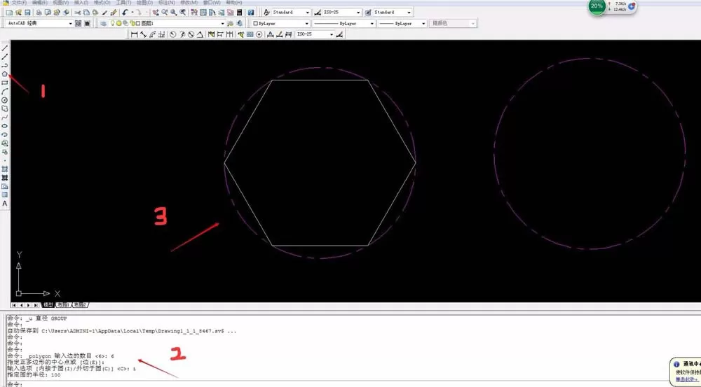701x387 pixels.
Task: Click the Angular dimension icon
Action: [200, 34]
